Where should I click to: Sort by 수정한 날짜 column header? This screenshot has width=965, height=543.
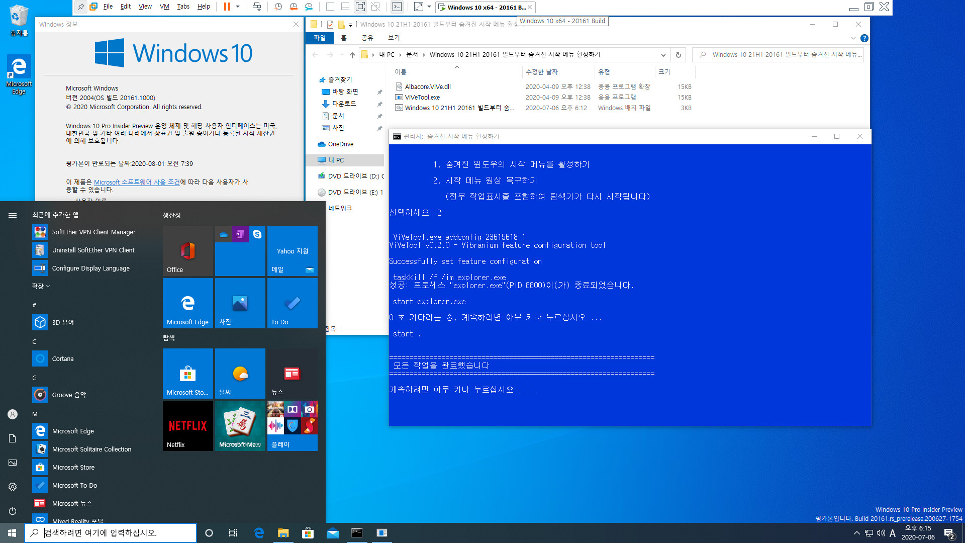click(542, 72)
